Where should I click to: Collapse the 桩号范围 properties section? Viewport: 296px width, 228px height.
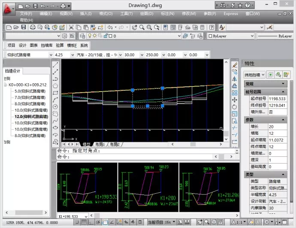[x=284, y=92]
